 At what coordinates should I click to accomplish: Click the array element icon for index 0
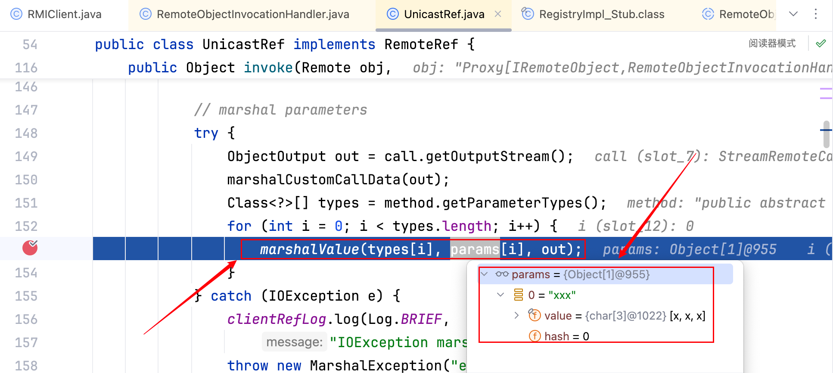click(519, 295)
